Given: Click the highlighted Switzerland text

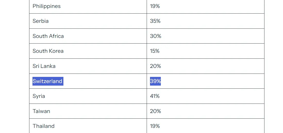Looking at the screenshot, I should pos(47,81).
